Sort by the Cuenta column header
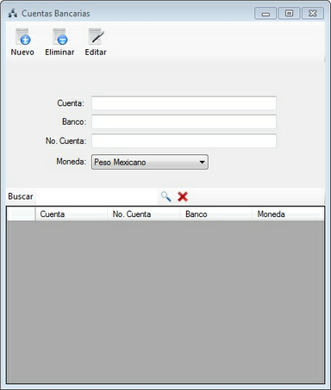Screen dimensions: 331x390 pos(72,214)
